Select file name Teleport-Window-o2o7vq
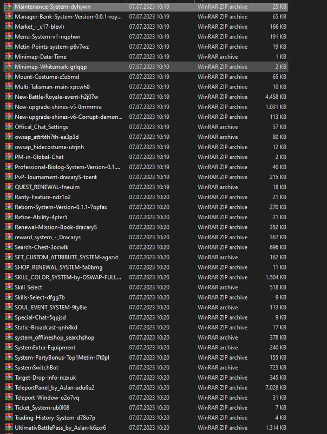 pos(47,398)
